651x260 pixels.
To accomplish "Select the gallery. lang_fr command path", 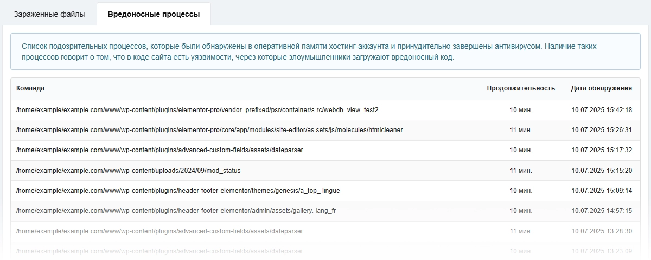I will point(176,211).
